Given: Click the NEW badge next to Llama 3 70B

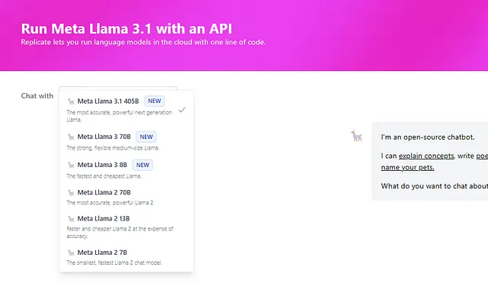Looking at the screenshot, I should coord(146,137).
